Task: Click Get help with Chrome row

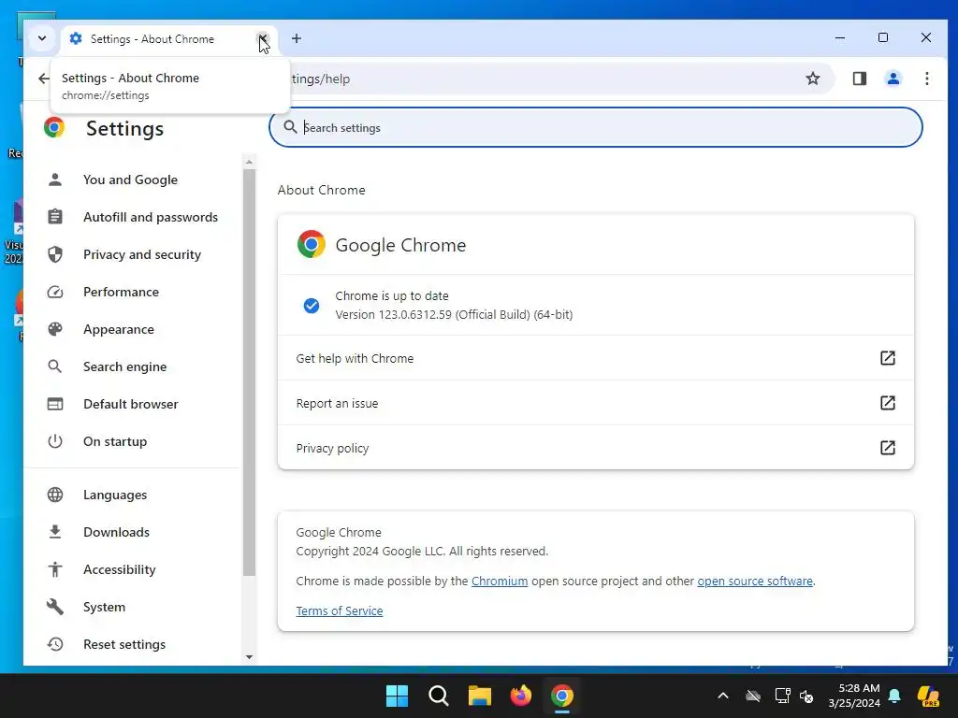Action: click(596, 358)
